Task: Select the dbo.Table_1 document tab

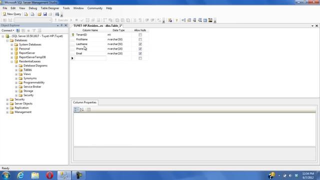Action: click(97, 25)
